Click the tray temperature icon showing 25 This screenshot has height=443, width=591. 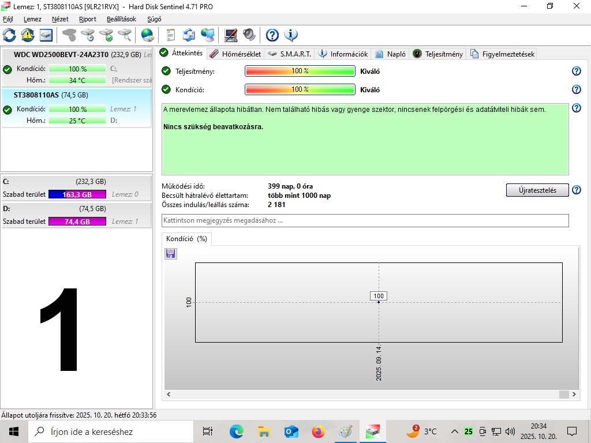468,431
